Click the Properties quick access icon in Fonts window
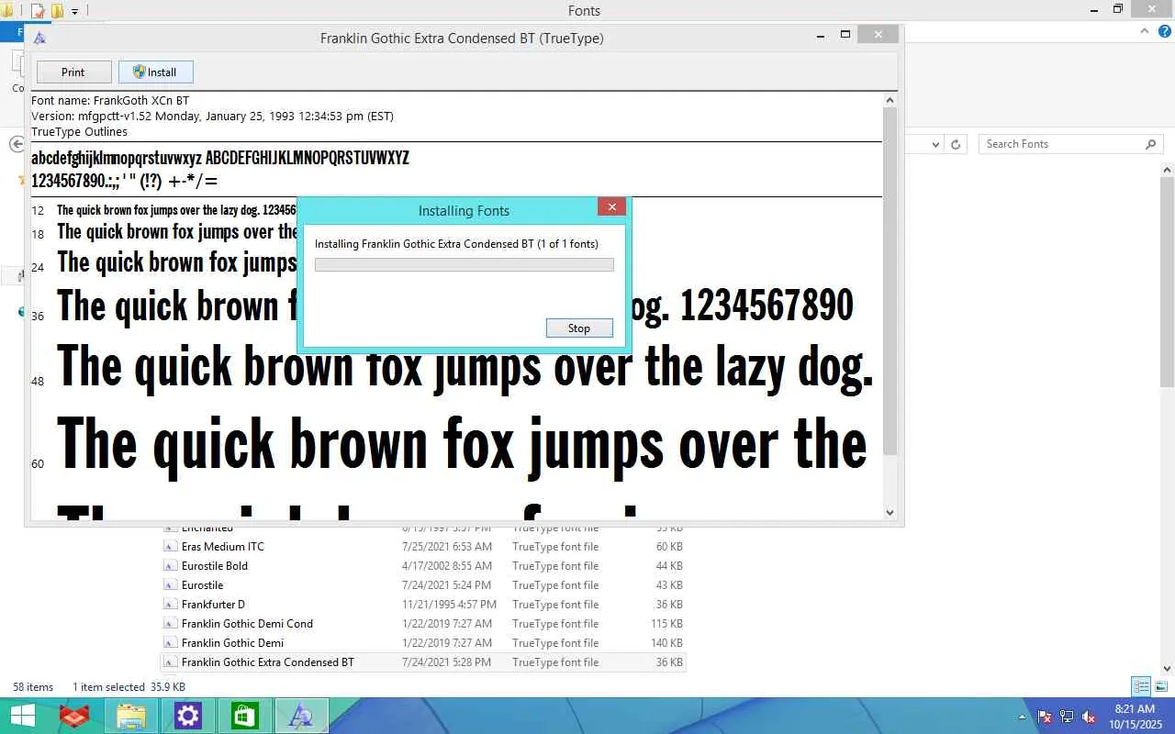Viewport: 1175px width, 734px height. pos(38,11)
